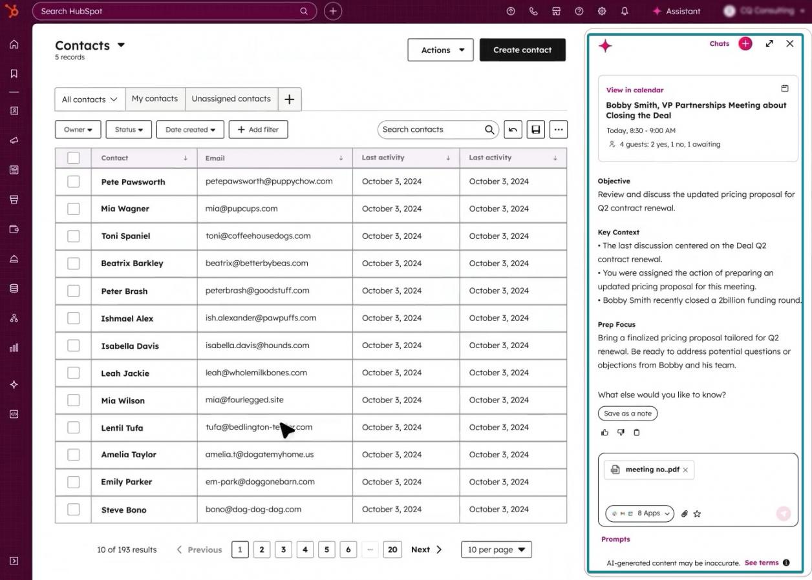Image resolution: width=812 pixels, height=580 pixels.
Task: Check the select-all checkbox in the table header
Action: 74,158
